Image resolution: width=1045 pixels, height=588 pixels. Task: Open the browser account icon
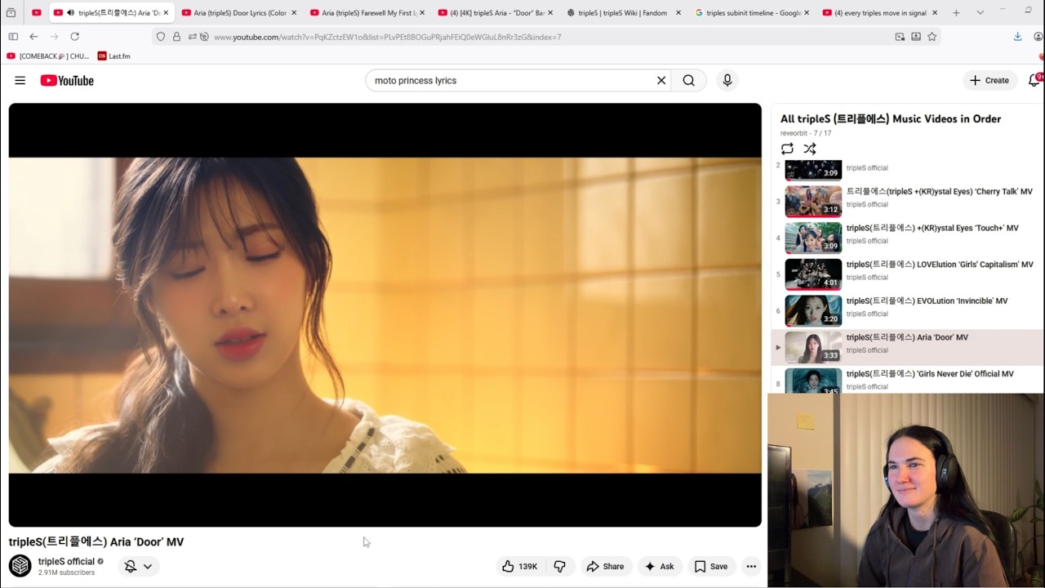coord(1038,37)
